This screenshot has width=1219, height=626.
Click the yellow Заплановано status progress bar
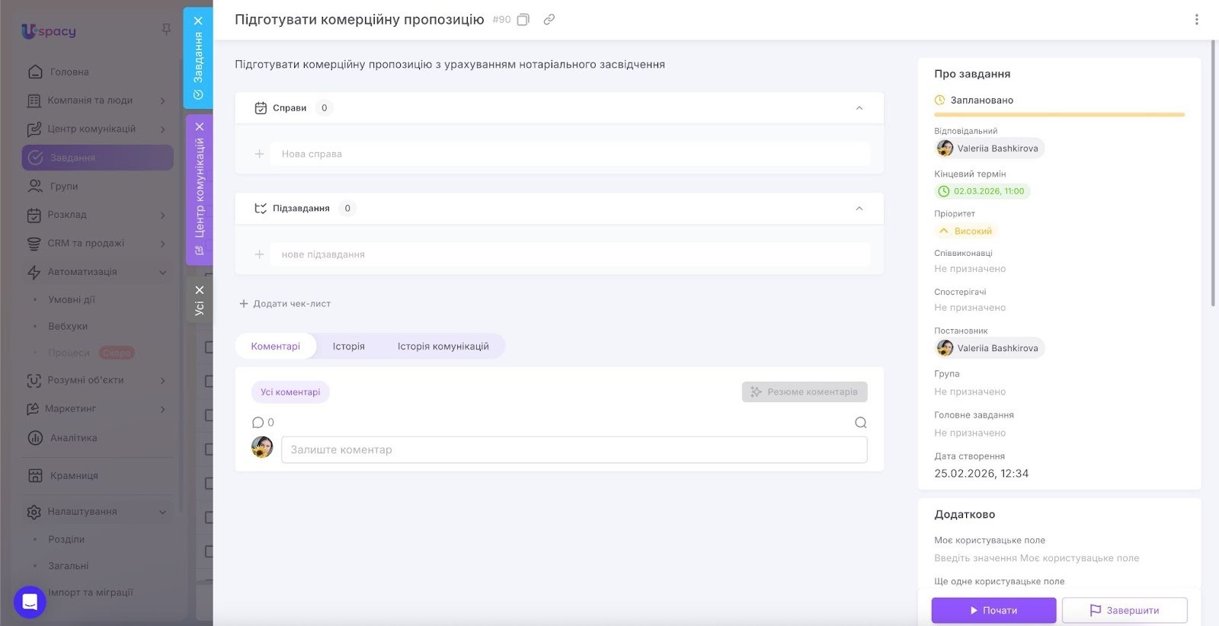click(1059, 115)
